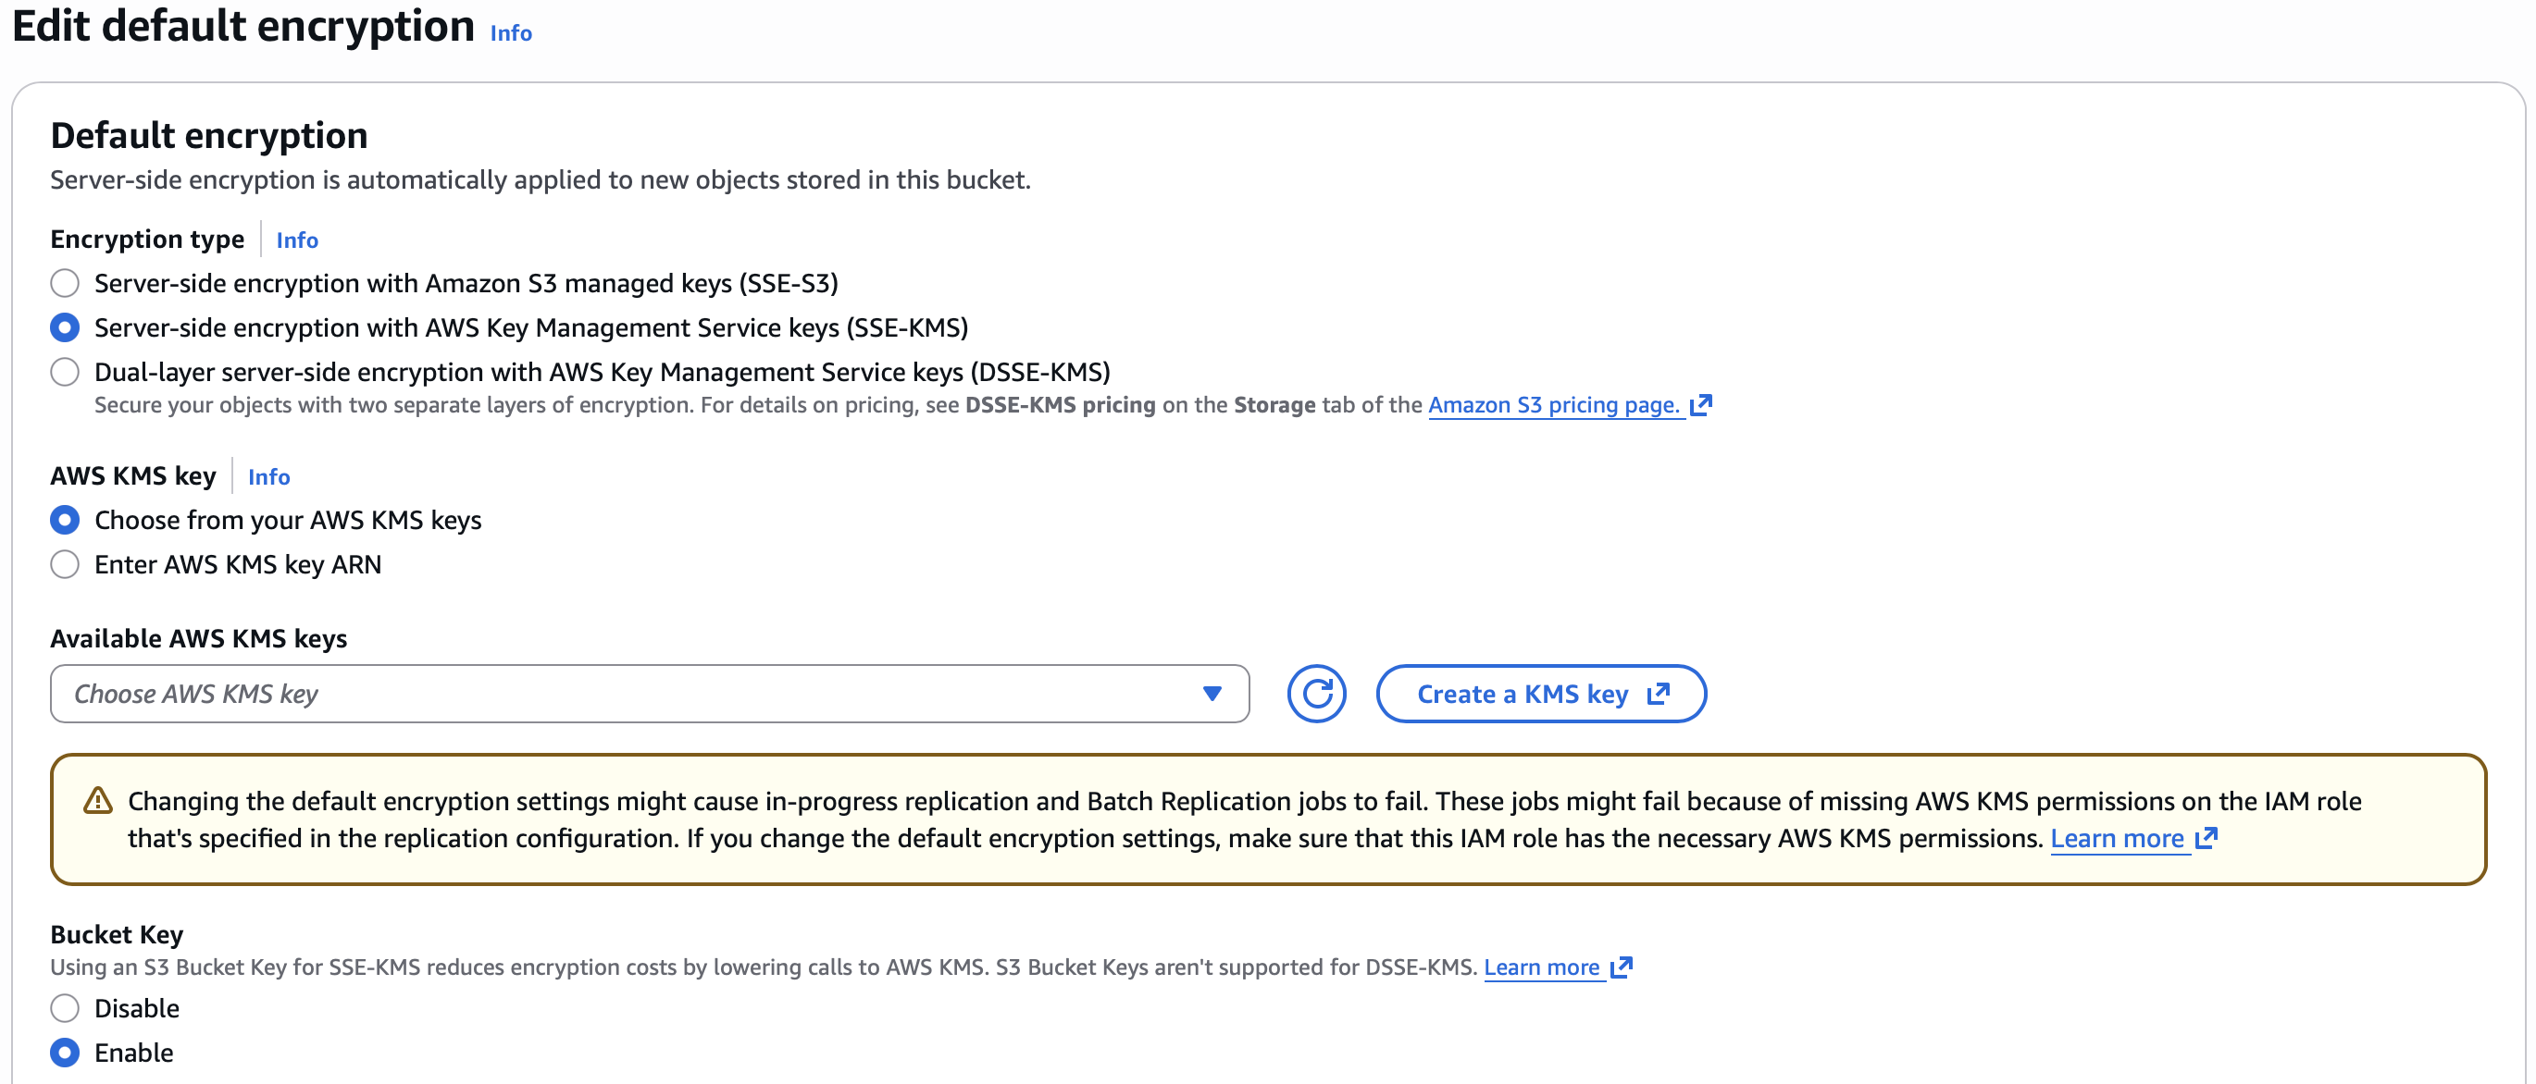Screen dimensions: 2536x1084
Task: Click the dropdown arrow in KMS key selector
Action: point(1212,695)
